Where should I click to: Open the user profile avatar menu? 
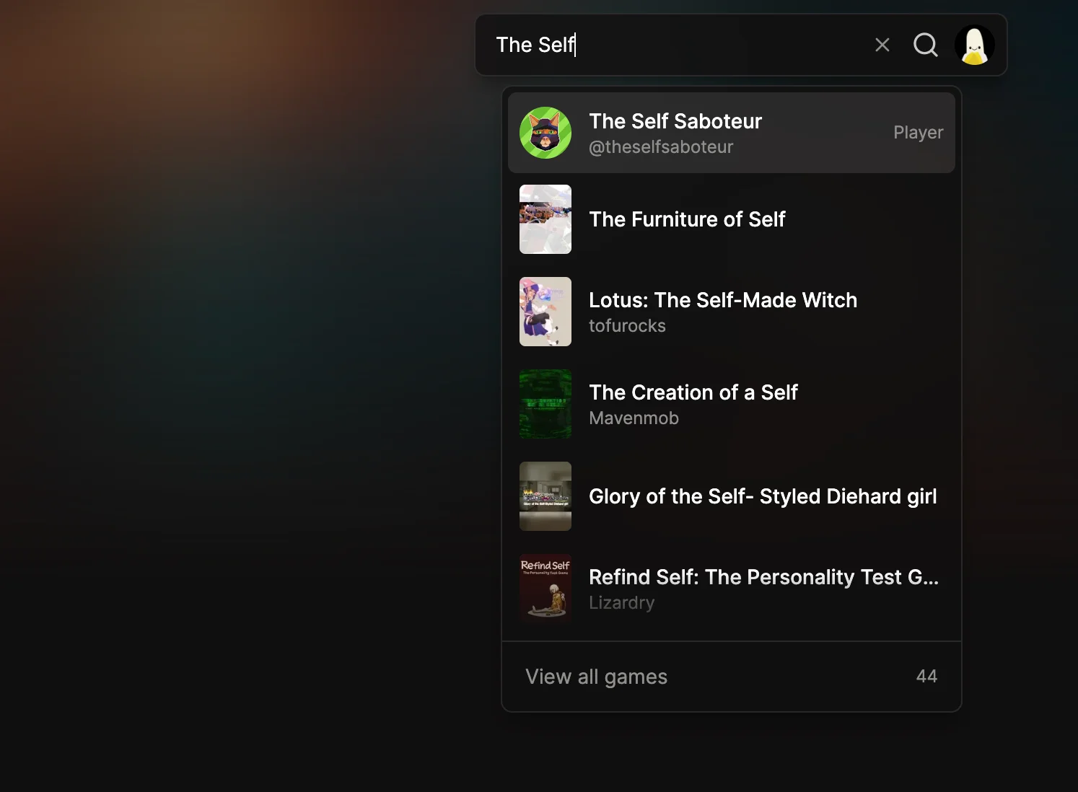(x=975, y=45)
